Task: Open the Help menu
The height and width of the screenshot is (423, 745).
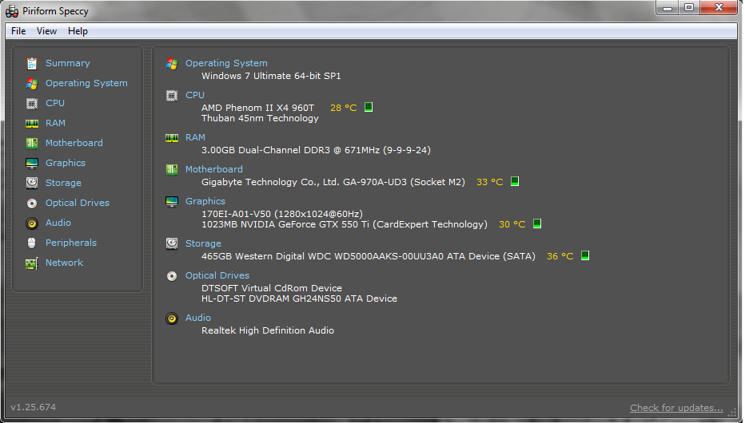Action: [78, 31]
